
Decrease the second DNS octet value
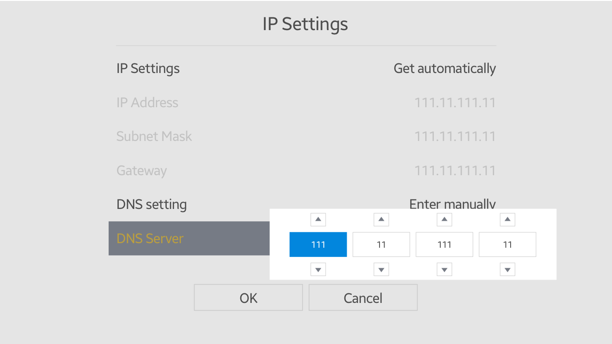381,270
